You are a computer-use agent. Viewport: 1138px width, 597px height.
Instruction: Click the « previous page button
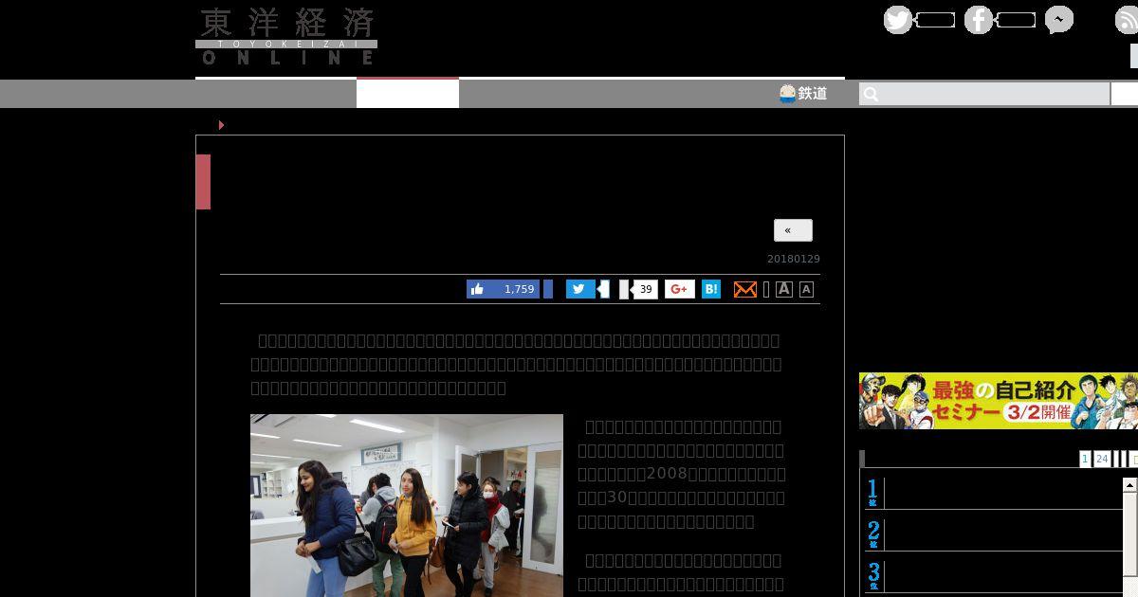tap(793, 230)
